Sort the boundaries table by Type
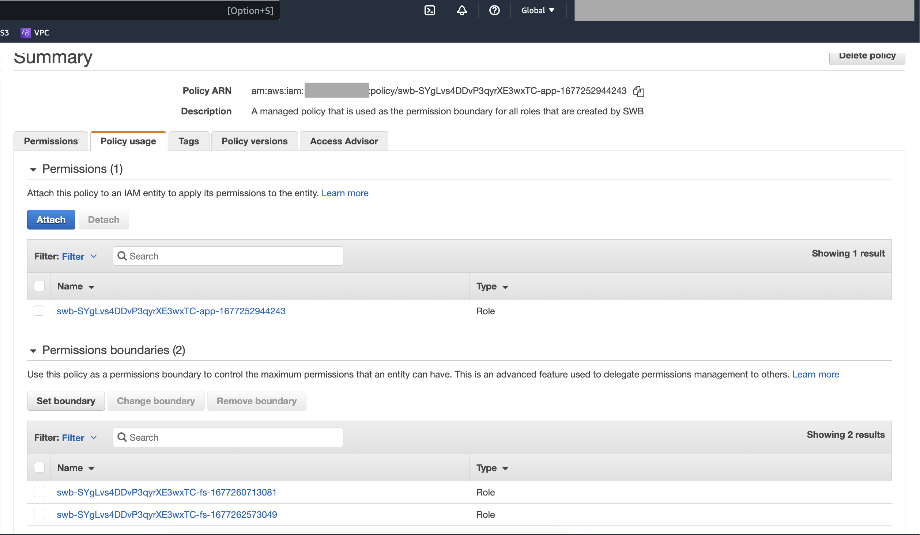The image size is (920, 535). click(x=492, y=468)
